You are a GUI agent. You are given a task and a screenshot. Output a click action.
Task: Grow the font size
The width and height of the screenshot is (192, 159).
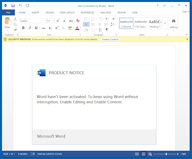click(58, 21)
